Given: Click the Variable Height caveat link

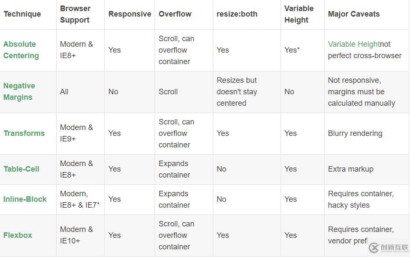Looking at the screenshot, I should (x=353, y=44).
